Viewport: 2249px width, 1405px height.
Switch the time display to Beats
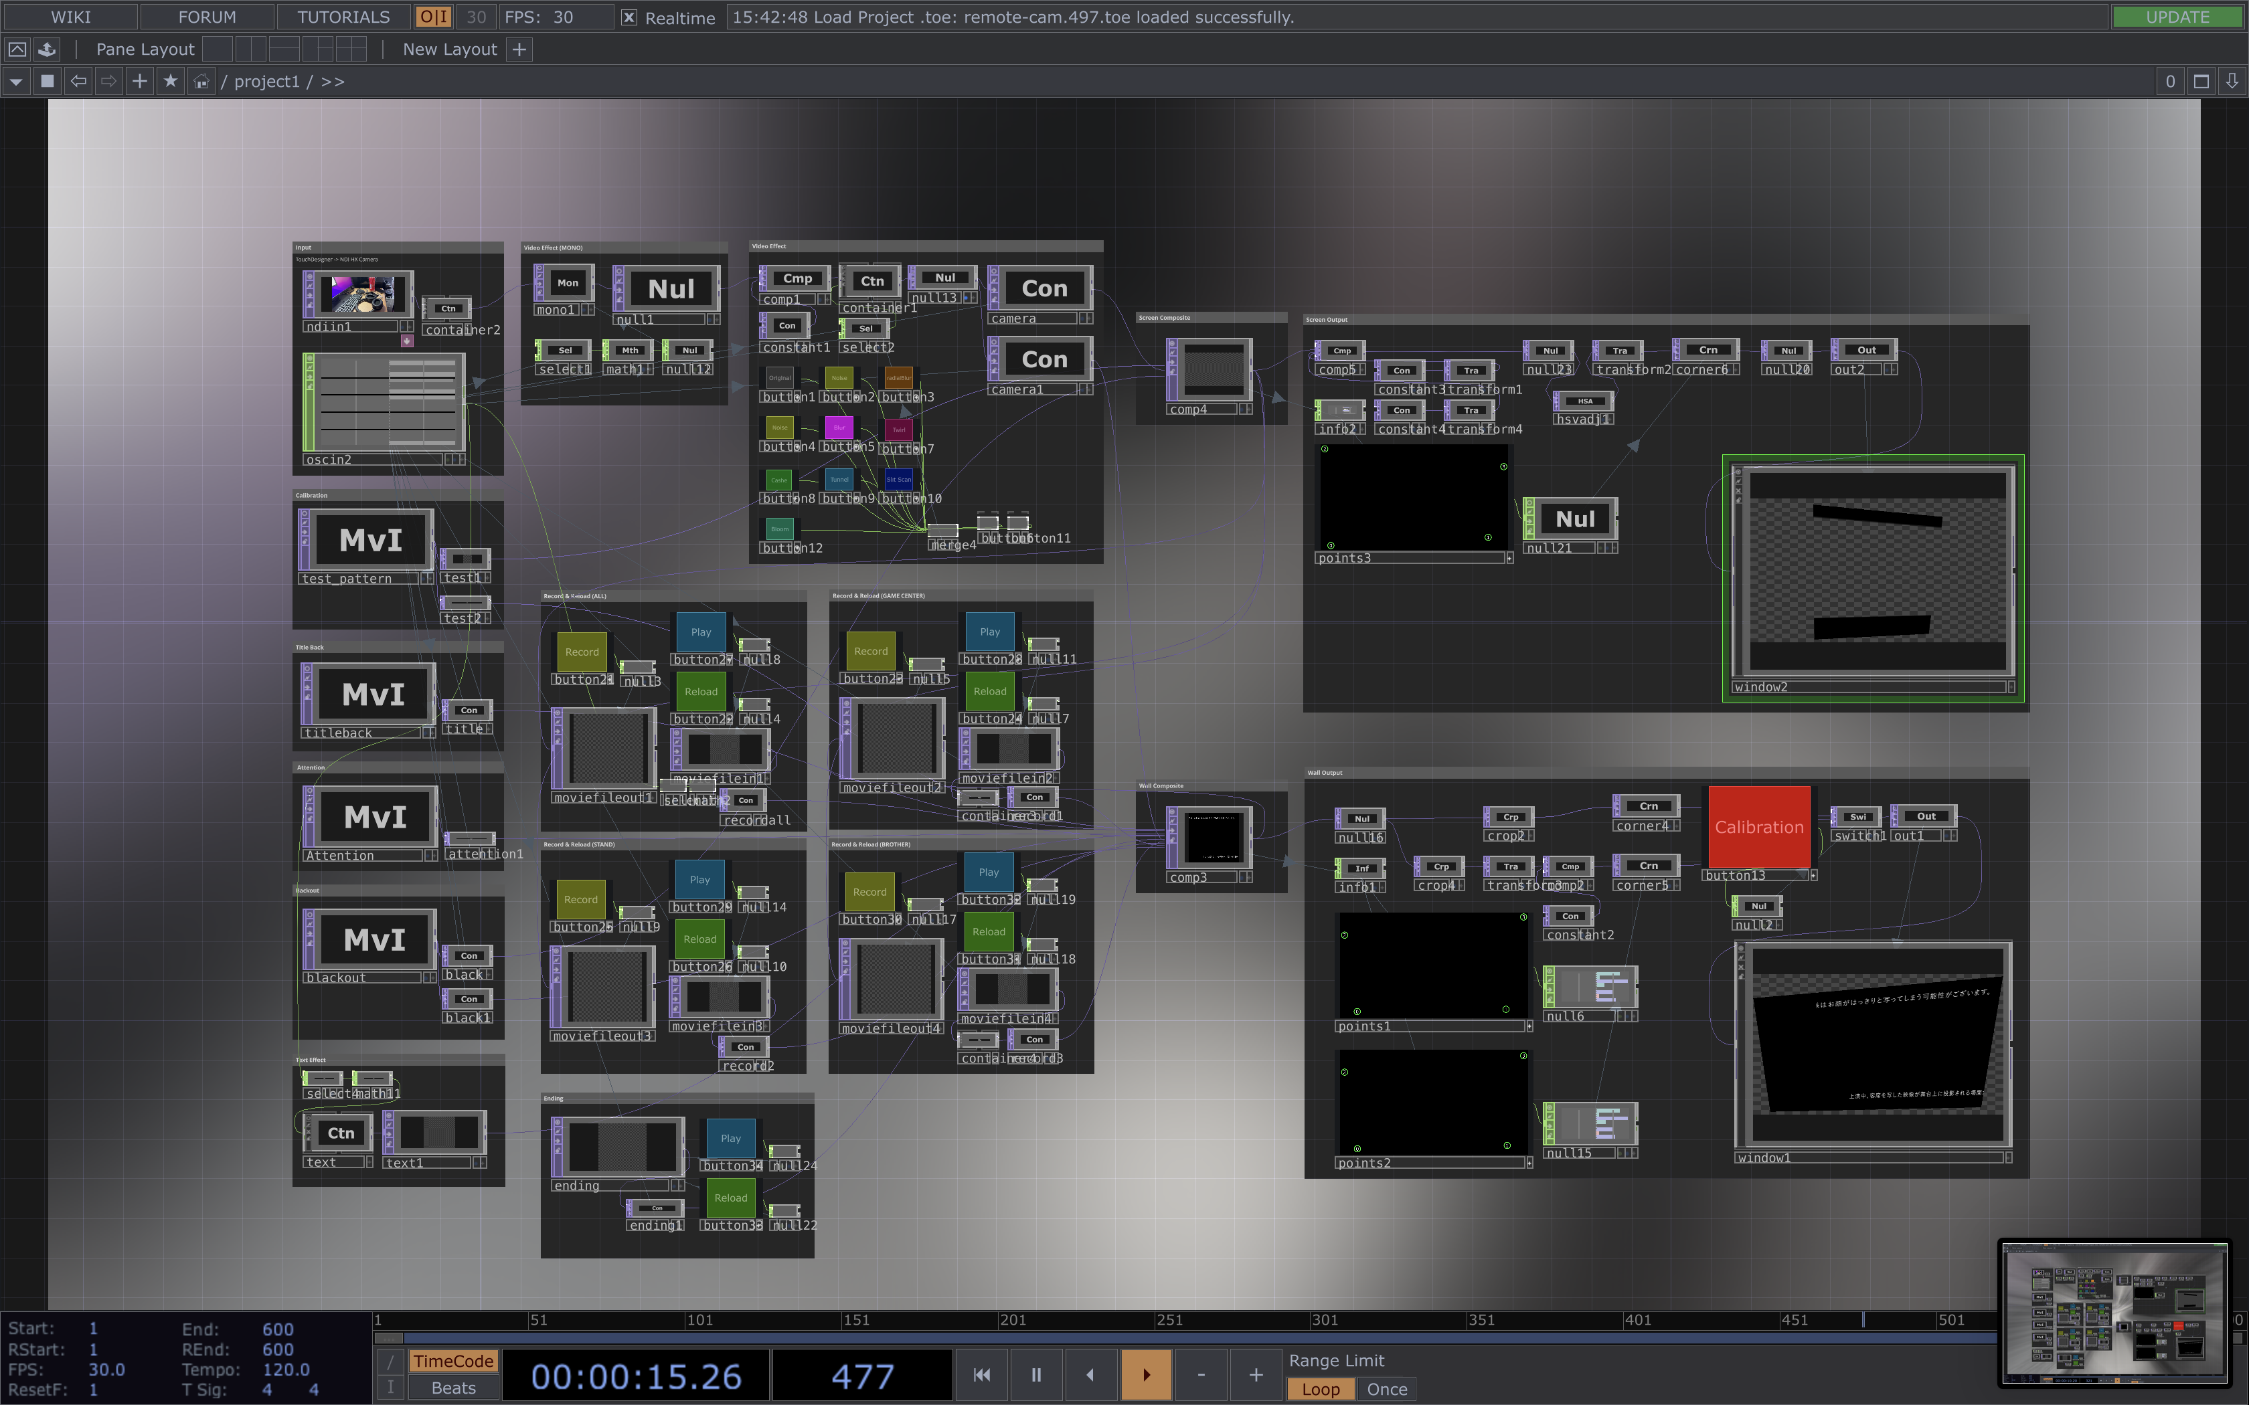coord(452,1388)
